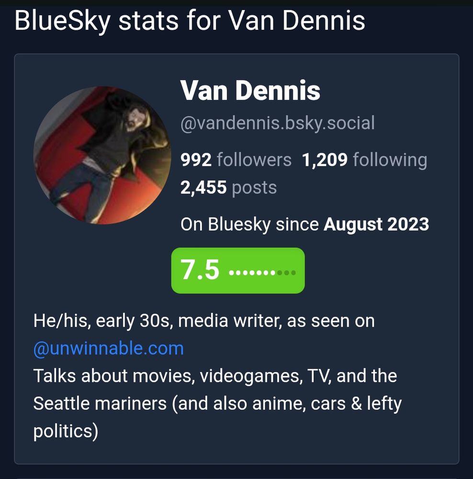Click the August 2023 join date text
473x479 pixels.
tap(377, 224)
